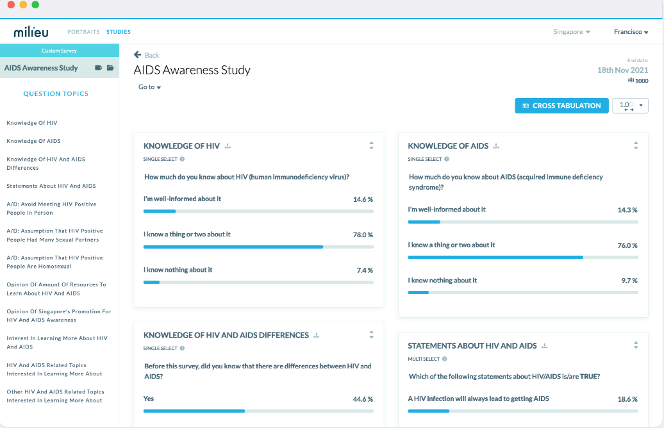The height and width of the screenshot is (428, 664).
Task: Jump to Statements About HIV And AIDS topic
Action: [51, 186]
